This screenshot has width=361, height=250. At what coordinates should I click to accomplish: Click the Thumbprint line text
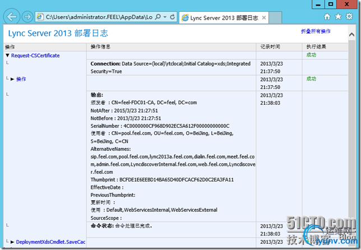coord(162,180)
